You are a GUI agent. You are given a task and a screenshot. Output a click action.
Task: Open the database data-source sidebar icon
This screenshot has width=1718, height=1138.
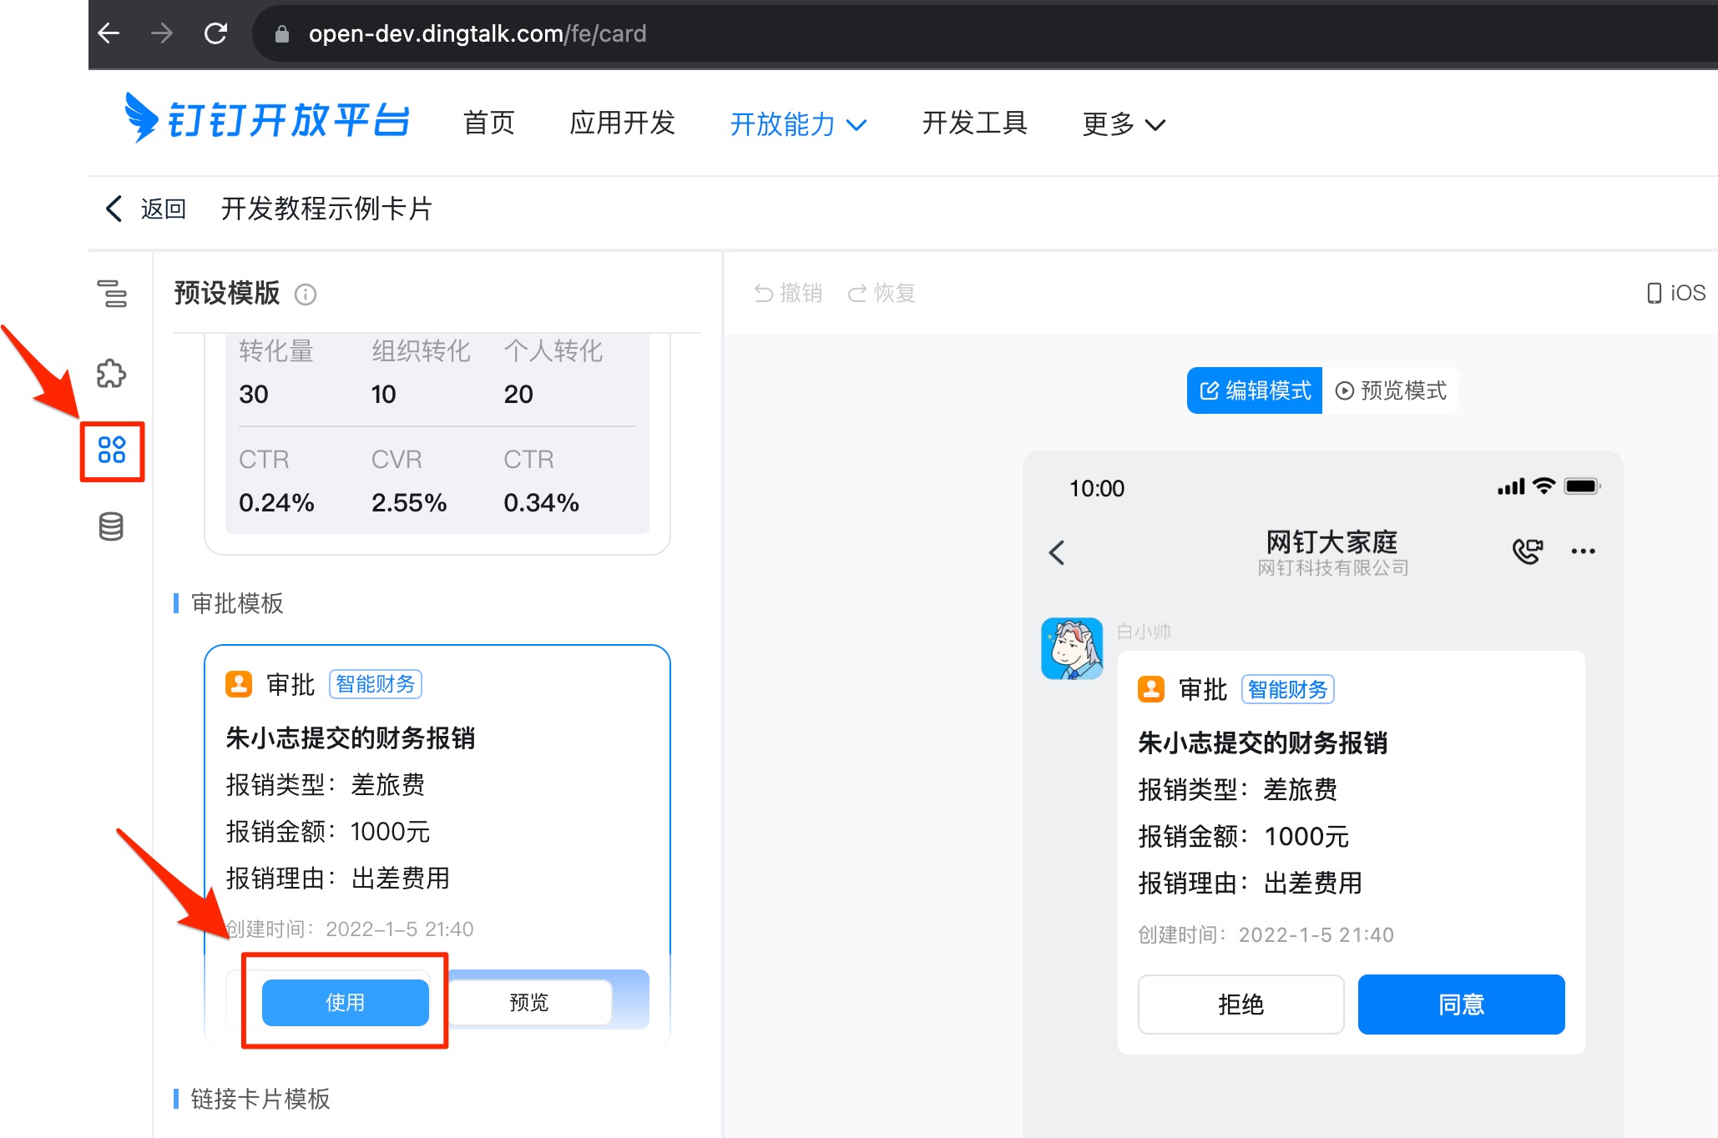(111, 526)
